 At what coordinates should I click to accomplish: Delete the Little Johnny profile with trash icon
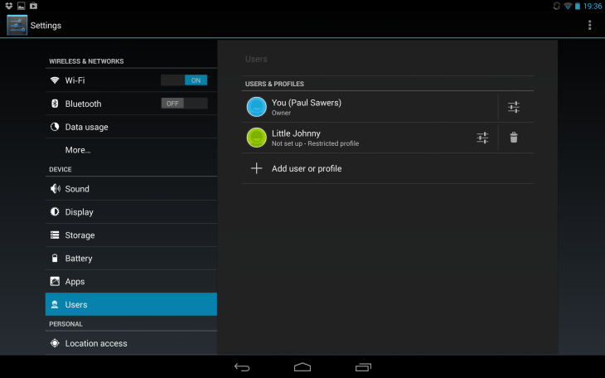[514, 138]
